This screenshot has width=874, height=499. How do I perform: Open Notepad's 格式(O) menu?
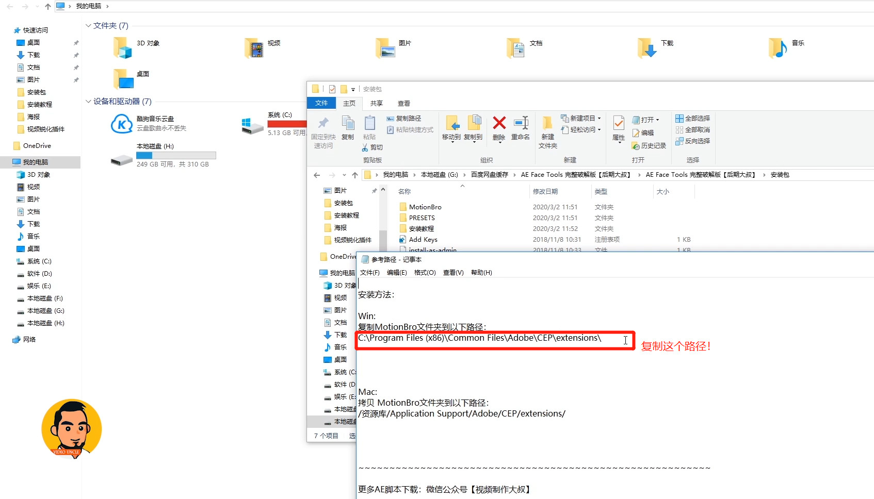click(425, 273)
